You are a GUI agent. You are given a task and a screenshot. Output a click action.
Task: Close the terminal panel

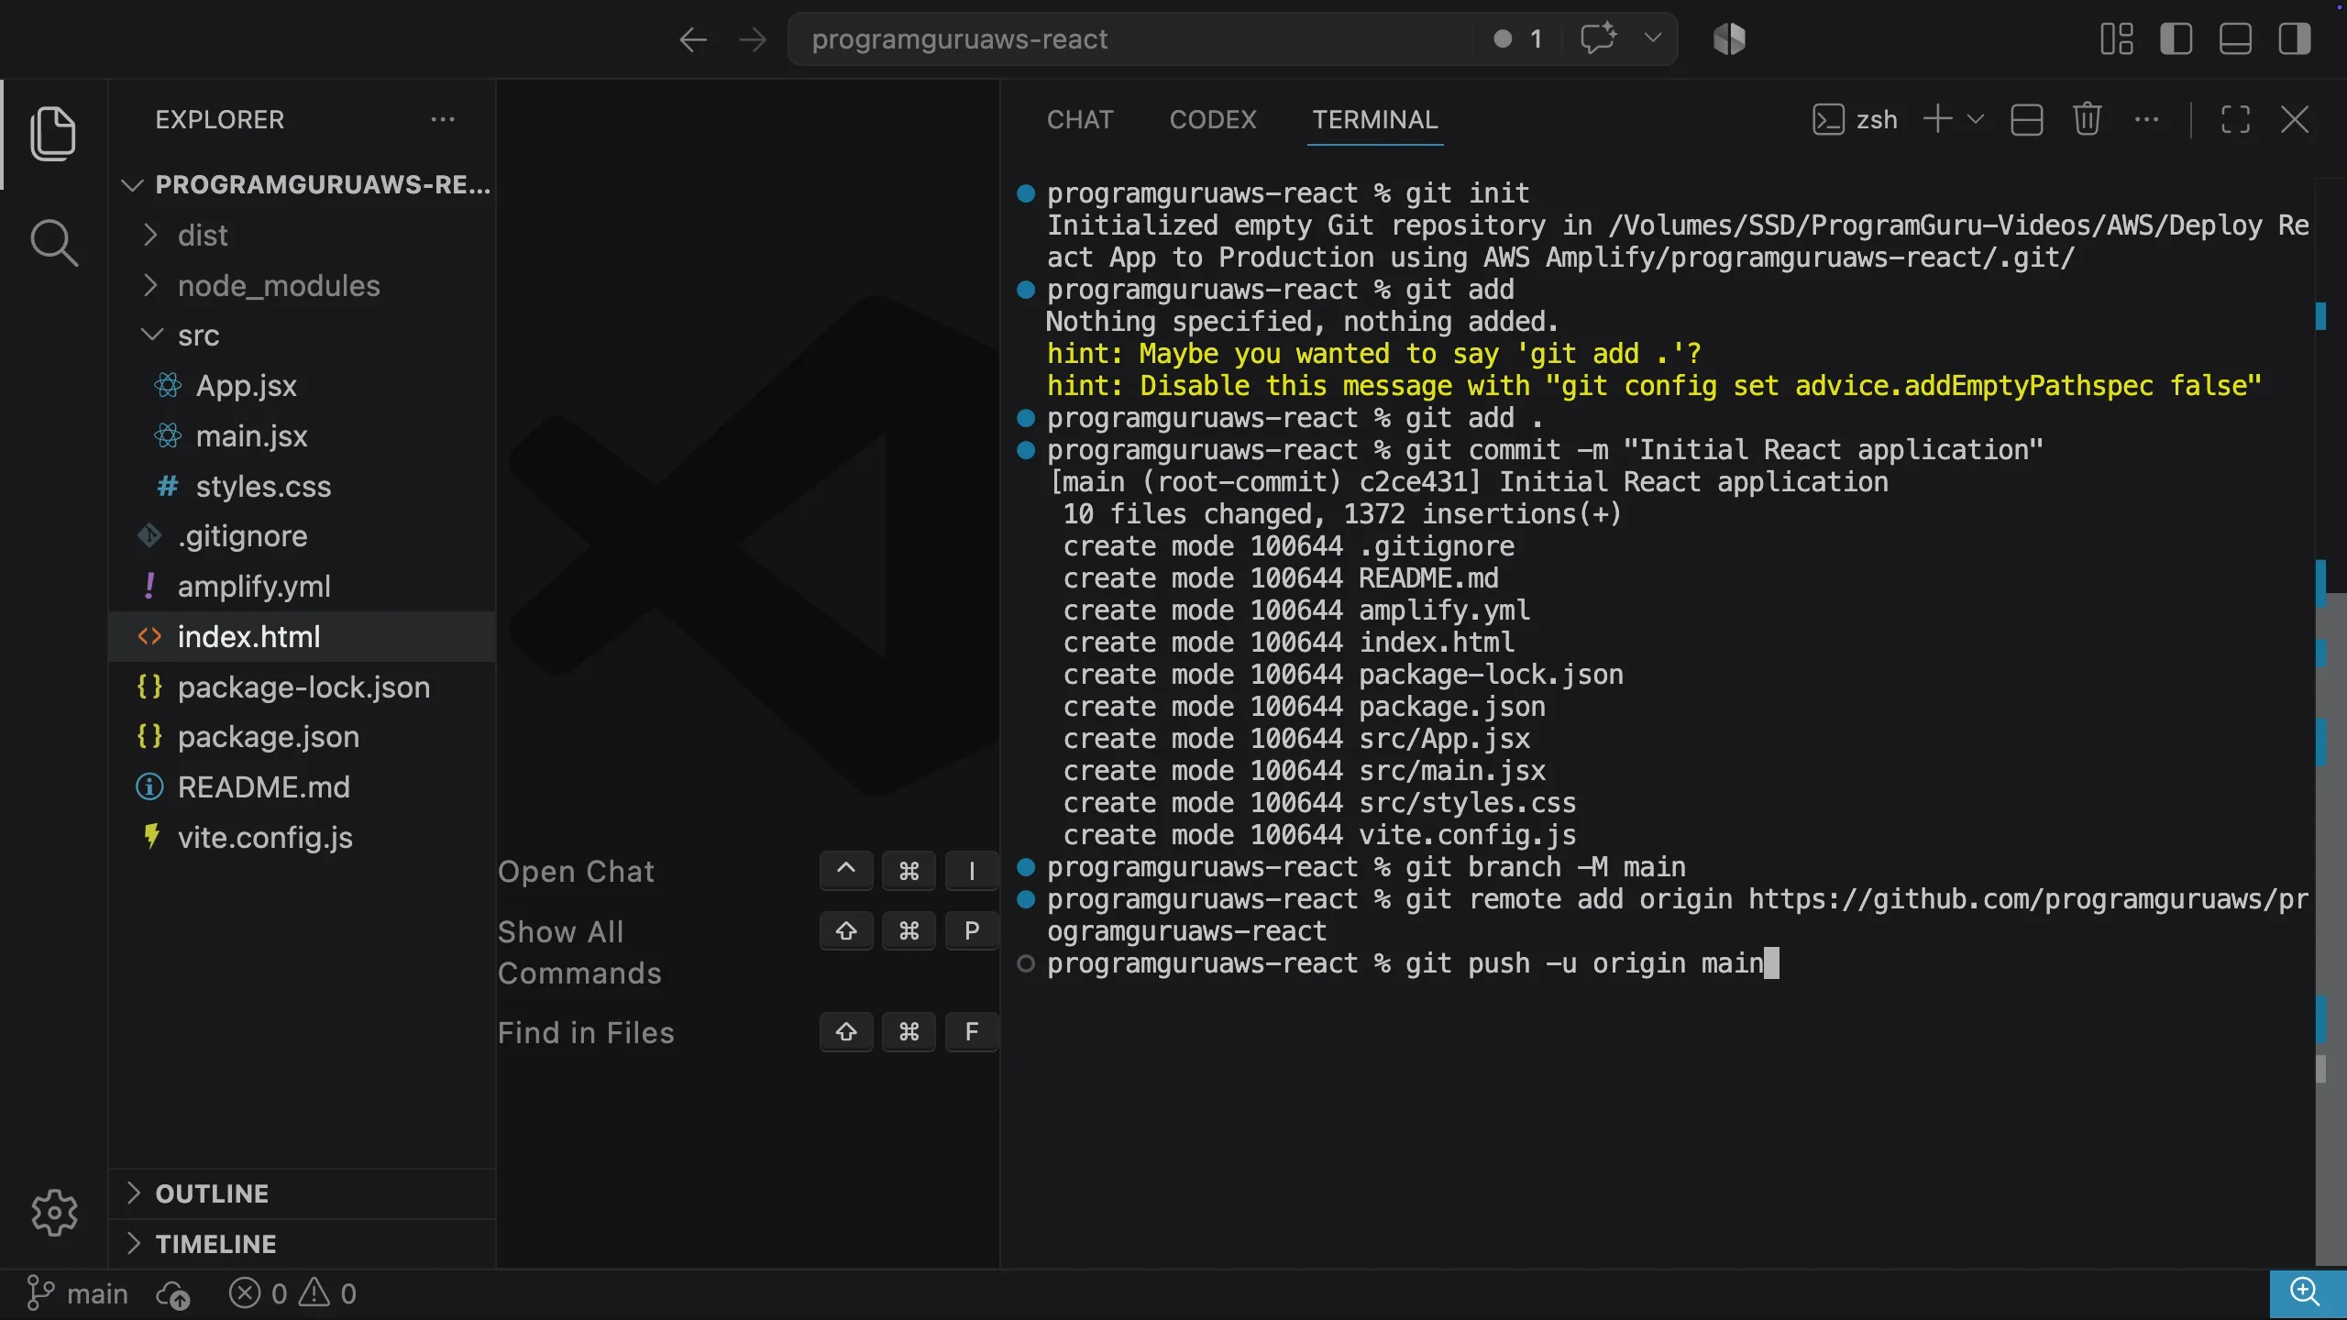[2295, 119]
